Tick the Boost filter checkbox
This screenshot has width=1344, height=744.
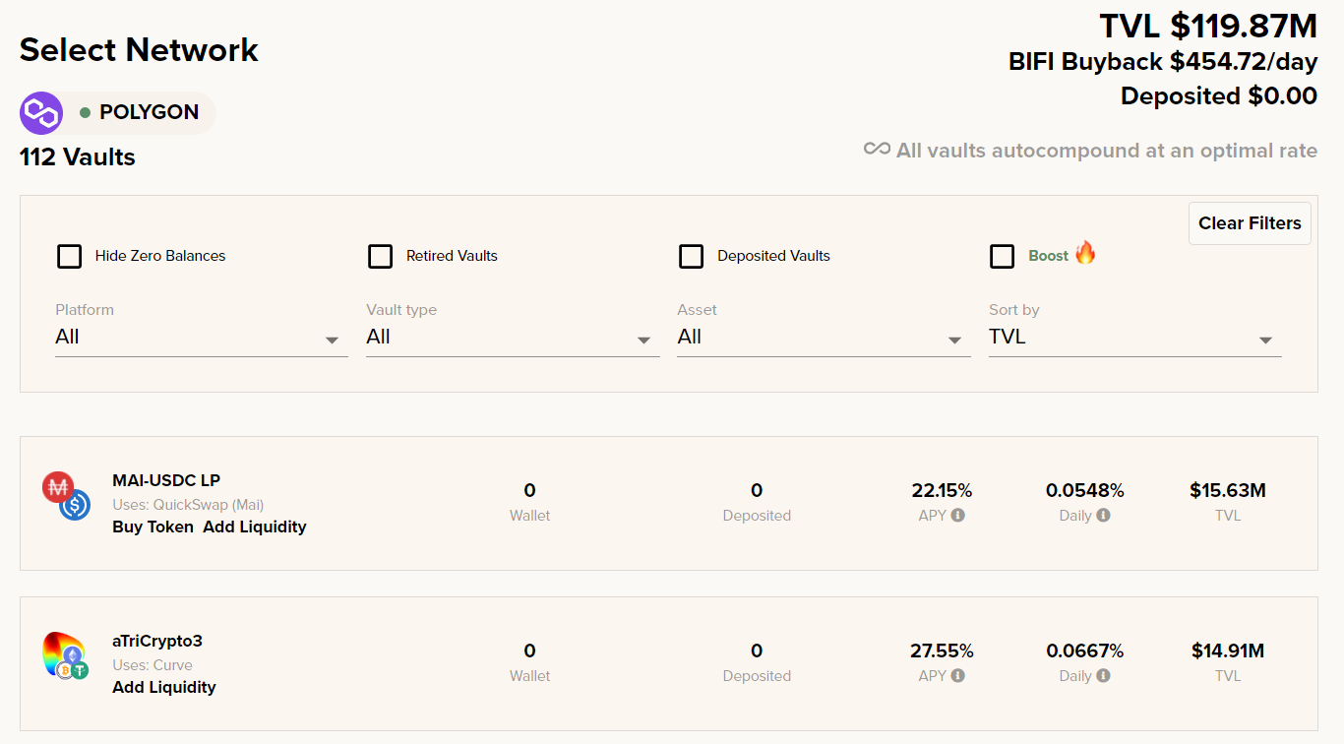[1002, 256]
